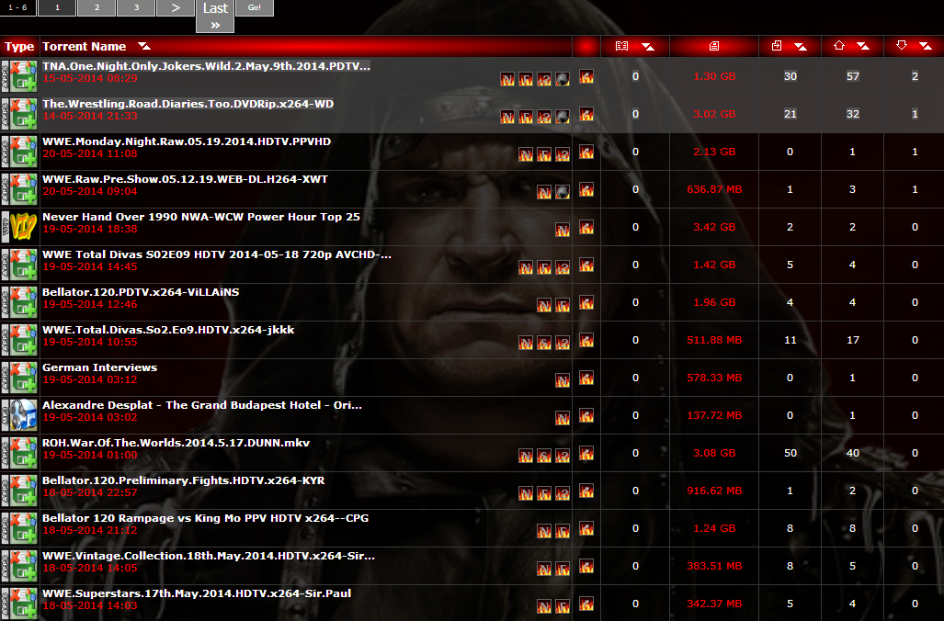Open Bellator.120.PDTV.x264-ViLLAiNS link
The width and height of the screenshot is (944, 621).
tap(141, 292)
